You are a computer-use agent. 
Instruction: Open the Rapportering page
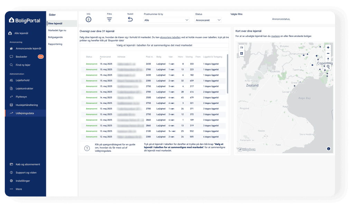(55, 44)
